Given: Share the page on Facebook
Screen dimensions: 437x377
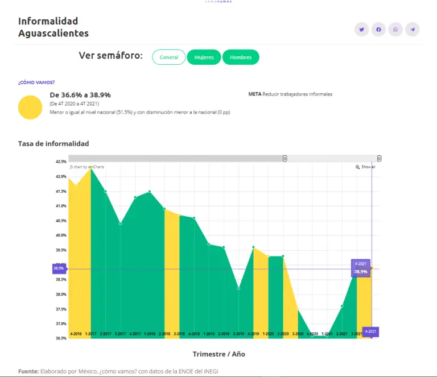Looking at the screenshot, I should coord(378,30).
